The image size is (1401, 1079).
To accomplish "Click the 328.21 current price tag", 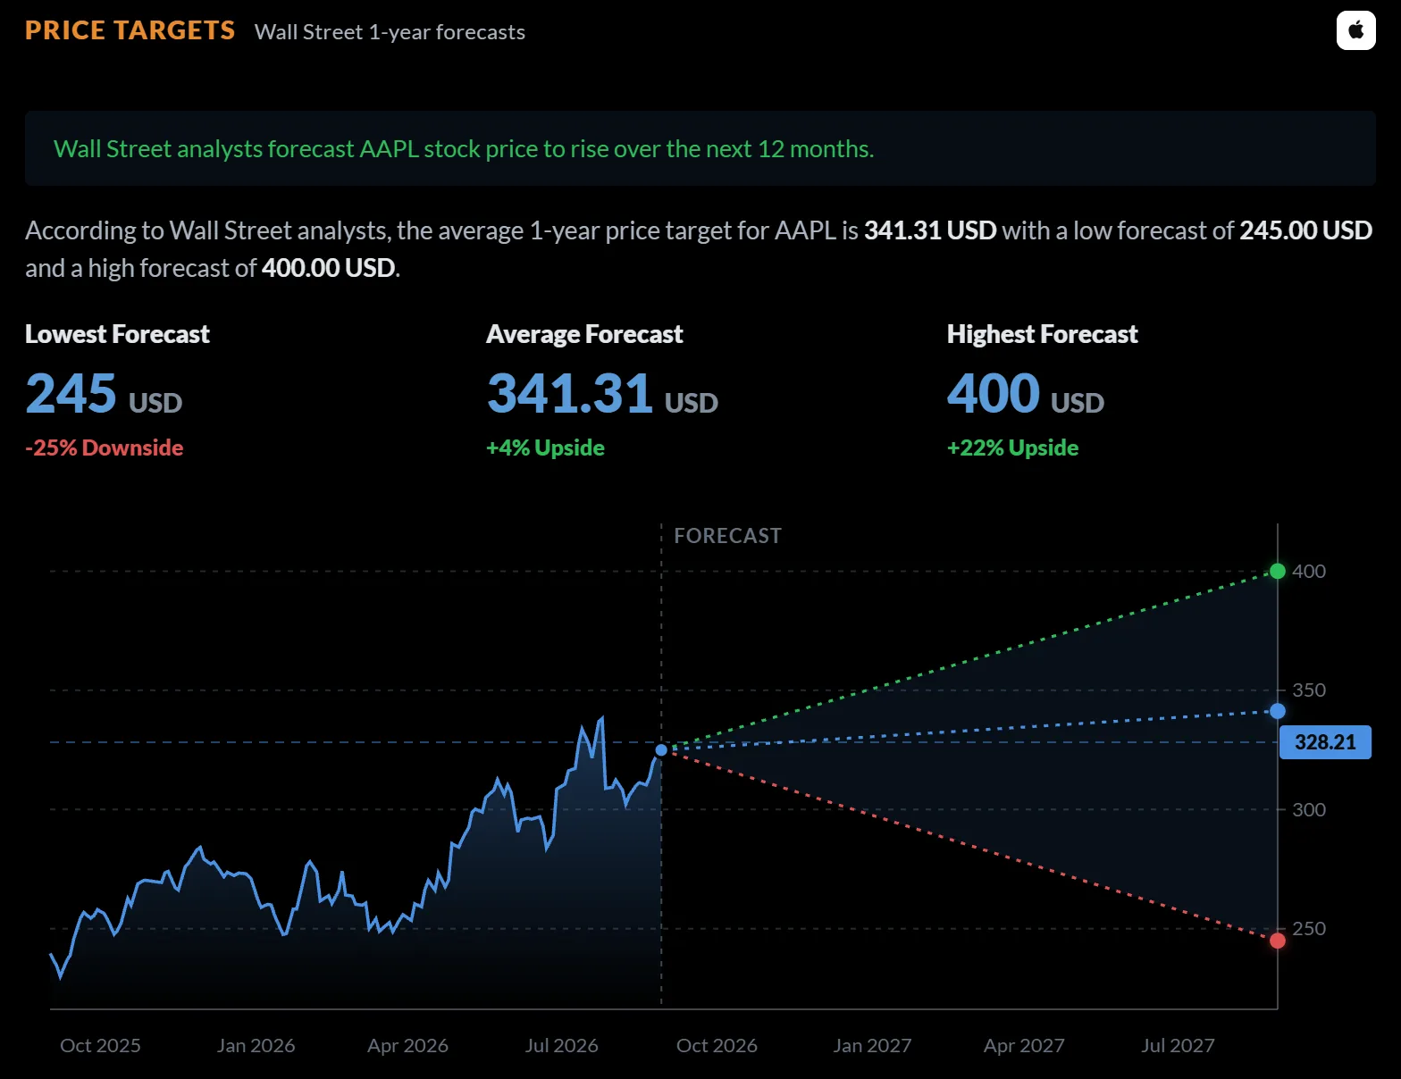I will 1325,742.
